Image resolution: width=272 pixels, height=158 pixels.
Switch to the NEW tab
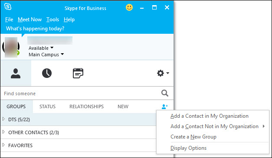pyautogui.click(x=123, y=106)
